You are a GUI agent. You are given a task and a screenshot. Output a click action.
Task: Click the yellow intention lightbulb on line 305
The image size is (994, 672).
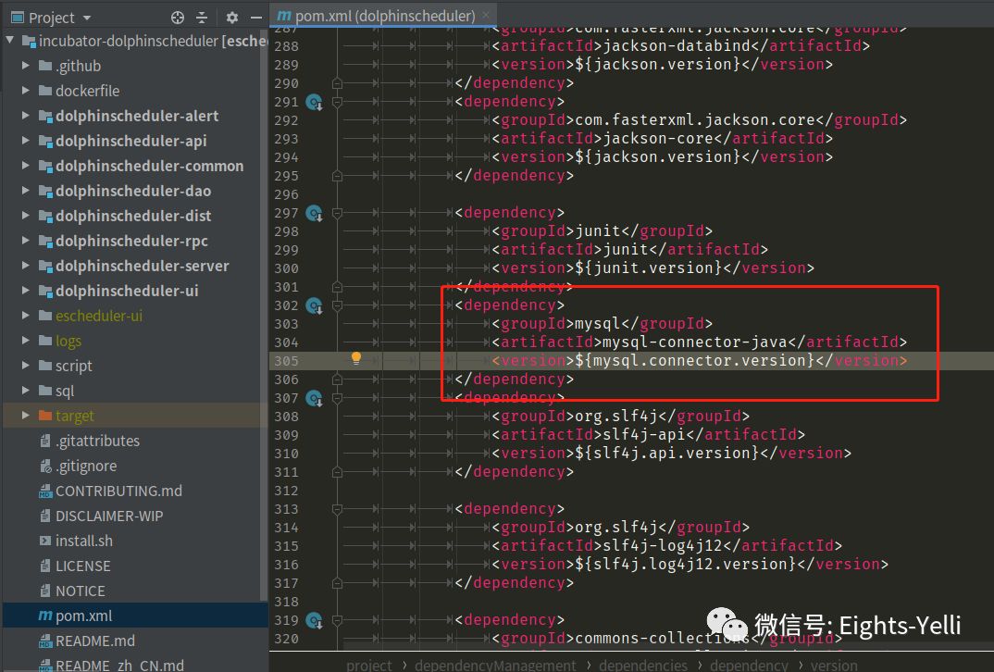356,359
